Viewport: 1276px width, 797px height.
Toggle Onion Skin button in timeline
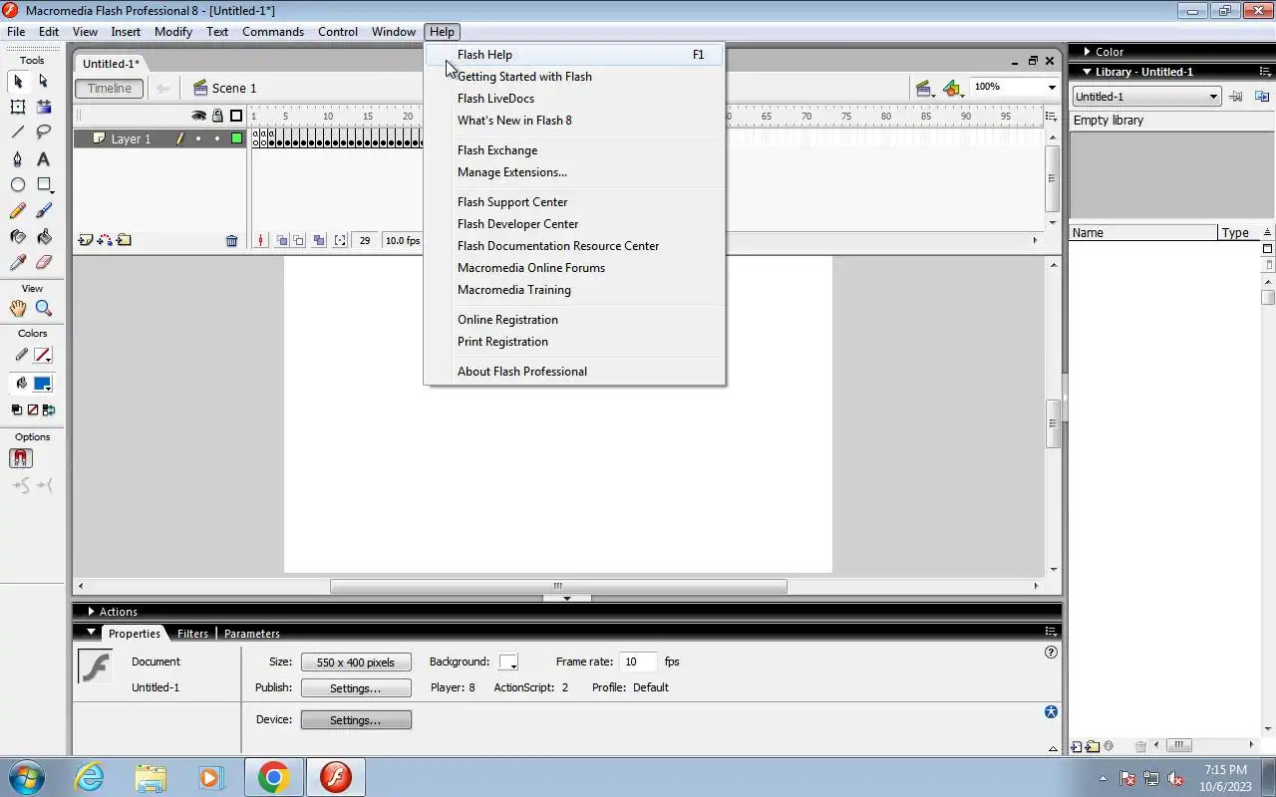282,240
